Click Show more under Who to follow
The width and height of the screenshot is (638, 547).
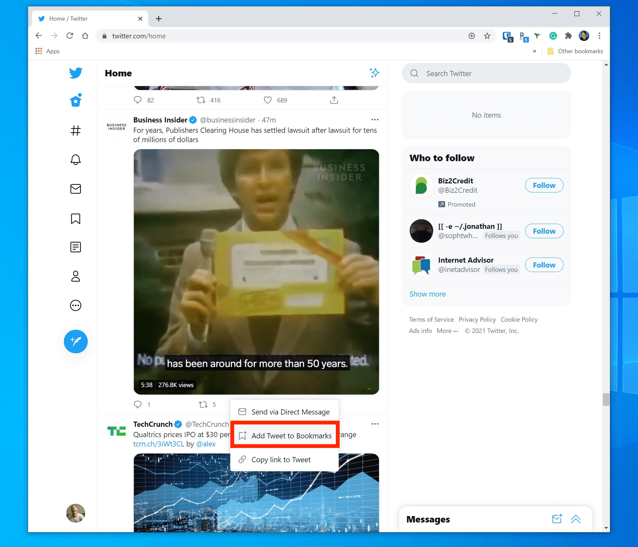(427, 294)
